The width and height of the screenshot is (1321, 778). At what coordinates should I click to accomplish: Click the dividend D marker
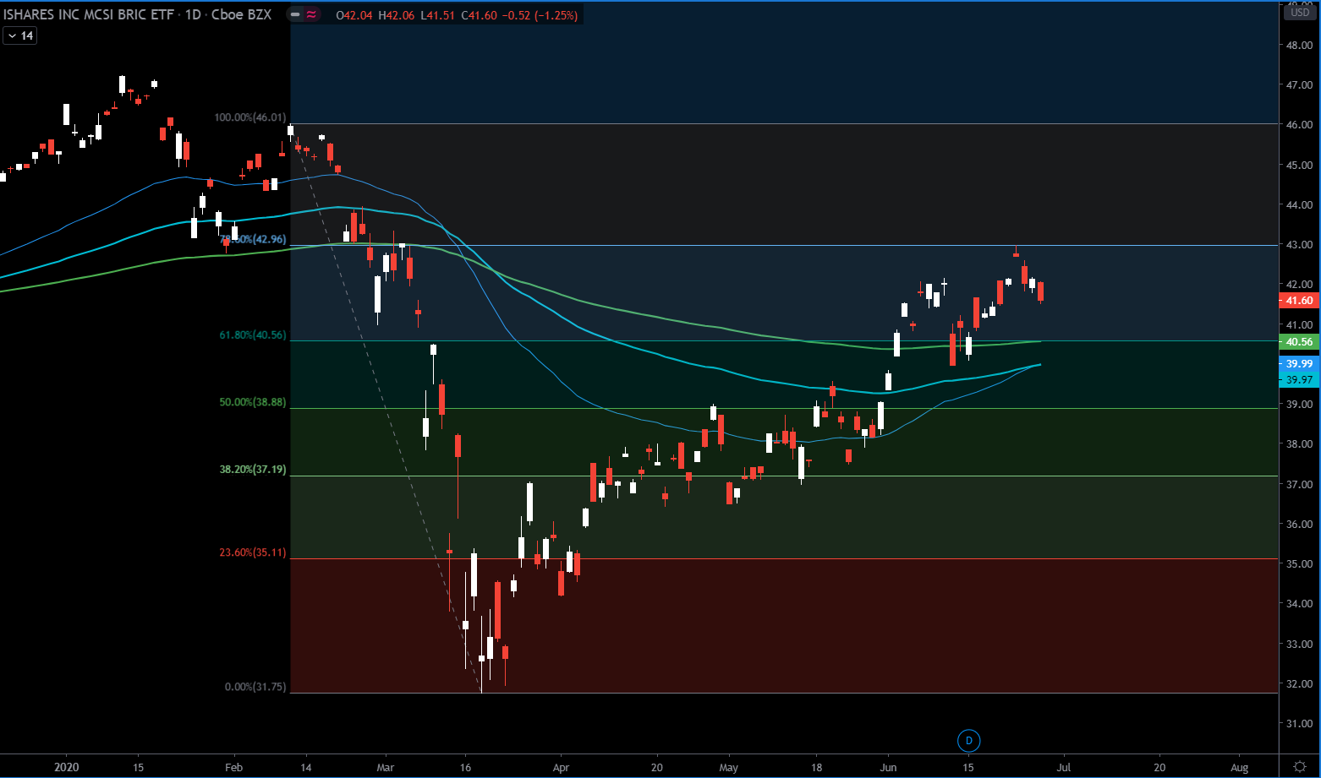pyautogui.click(x=968, y=741)
